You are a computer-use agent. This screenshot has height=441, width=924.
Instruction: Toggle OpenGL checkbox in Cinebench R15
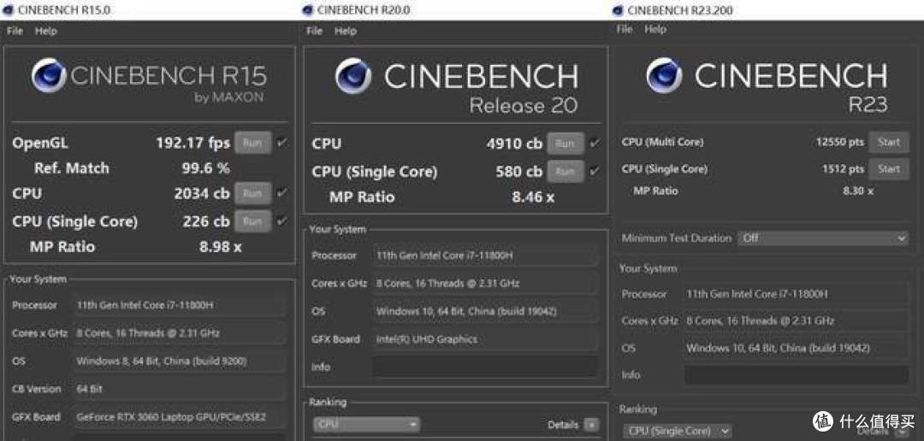[281, 143]
